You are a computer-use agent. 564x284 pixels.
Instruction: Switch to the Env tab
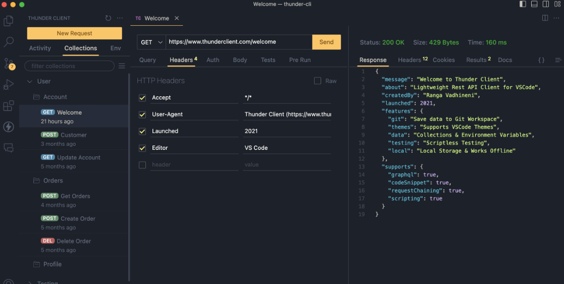pos(116,48)
